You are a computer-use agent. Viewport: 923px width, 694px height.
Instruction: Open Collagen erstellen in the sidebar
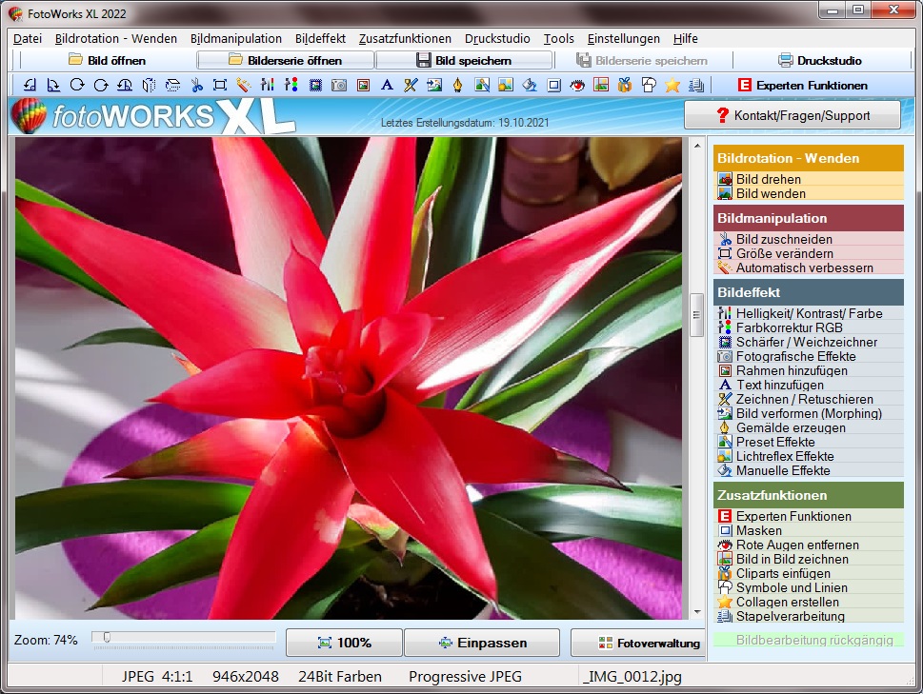coord(810,602)
